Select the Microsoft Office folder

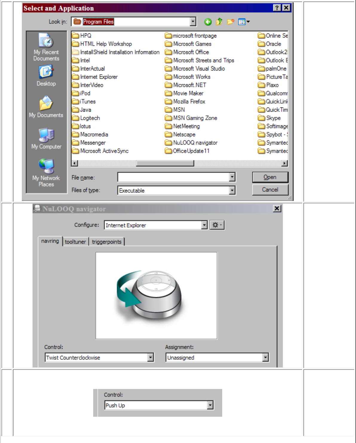click(187, 52)
